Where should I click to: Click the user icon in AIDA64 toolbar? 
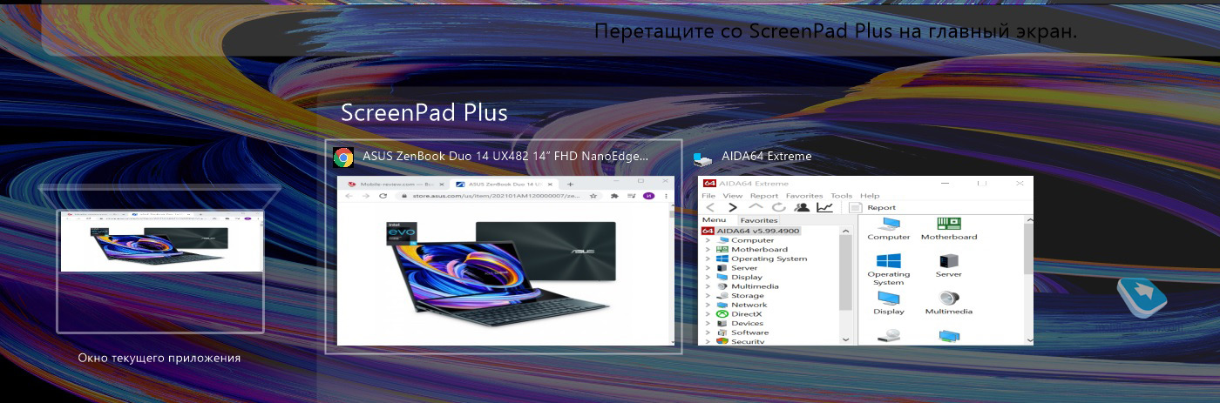click(801, 207)
